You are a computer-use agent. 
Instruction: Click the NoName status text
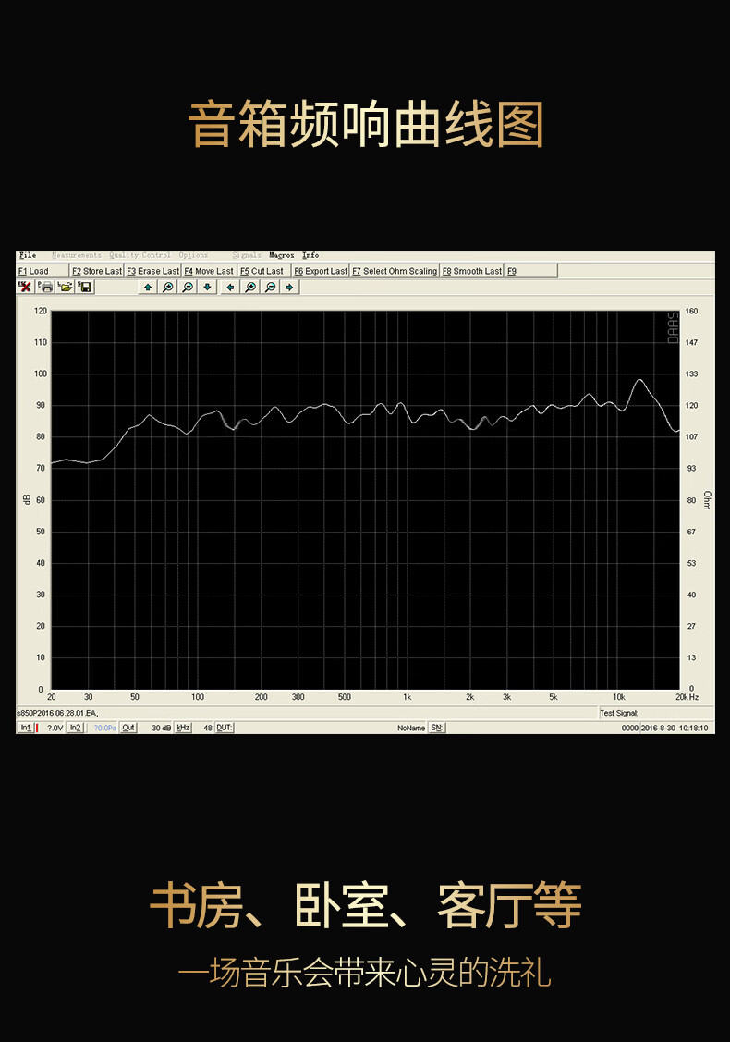(411, 729)
